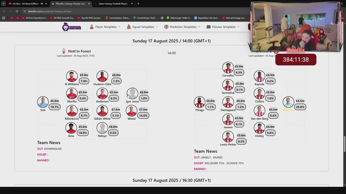Click Gibbs-White's £7.5m price label
The width and height of the screenshot is (346, 194).
tap(116, 110)
